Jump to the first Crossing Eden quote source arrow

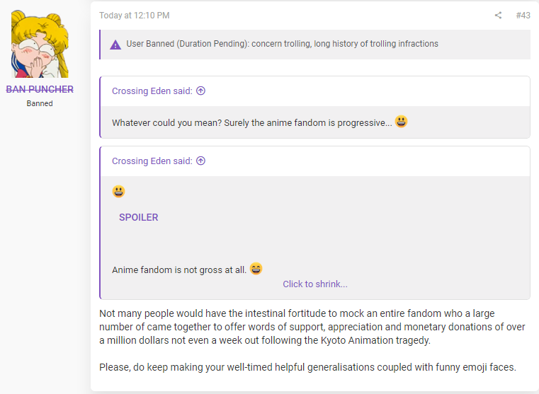[x=200, y=91]
